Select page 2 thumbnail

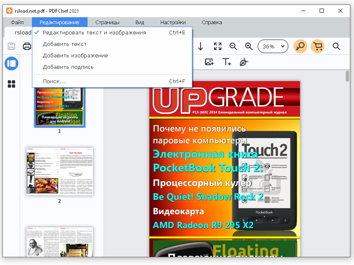(60, 172)
